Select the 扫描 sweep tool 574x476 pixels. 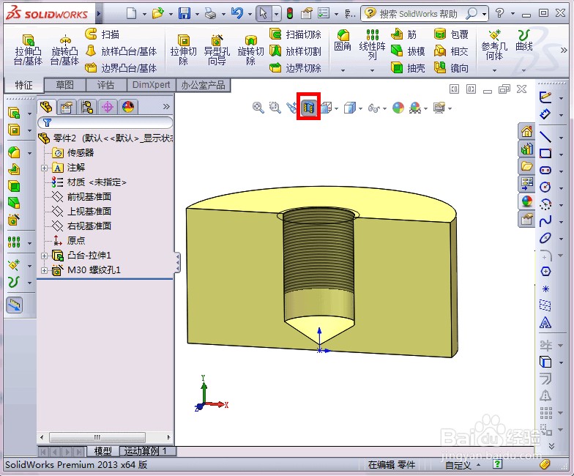[x=102, y=34]
